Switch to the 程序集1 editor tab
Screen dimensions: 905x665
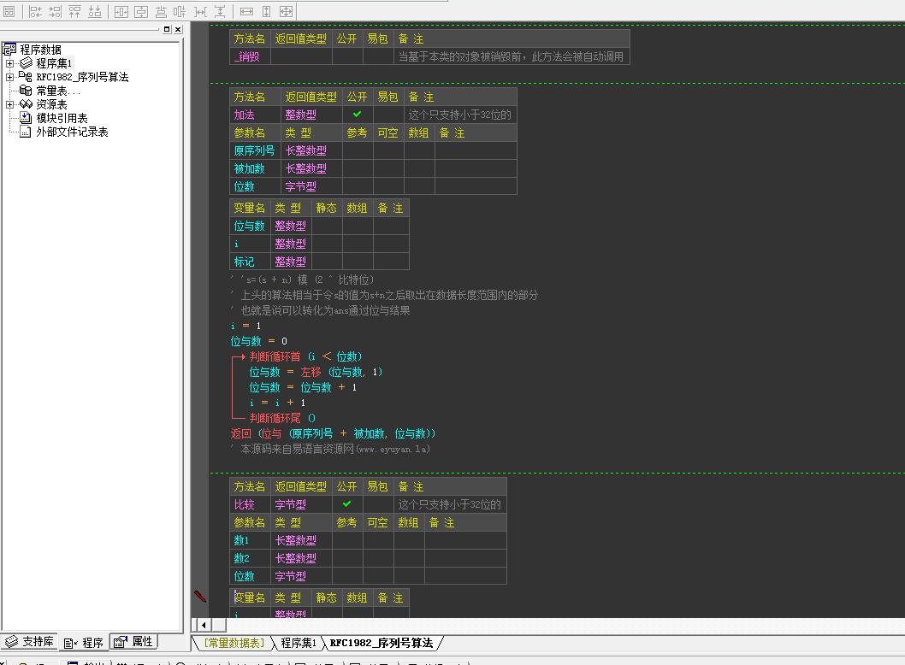pos(298,643)
